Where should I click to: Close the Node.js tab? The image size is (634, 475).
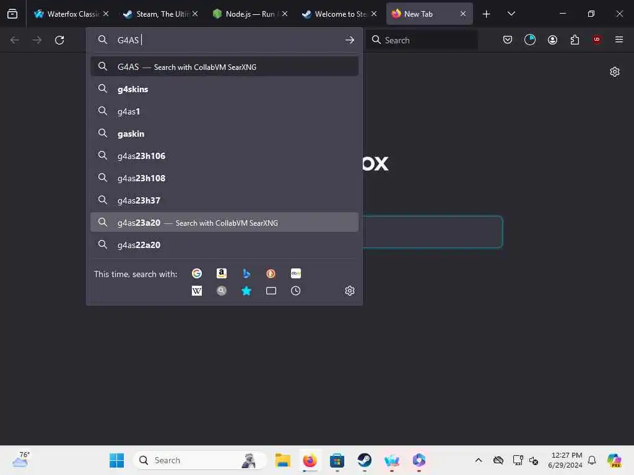285,14
